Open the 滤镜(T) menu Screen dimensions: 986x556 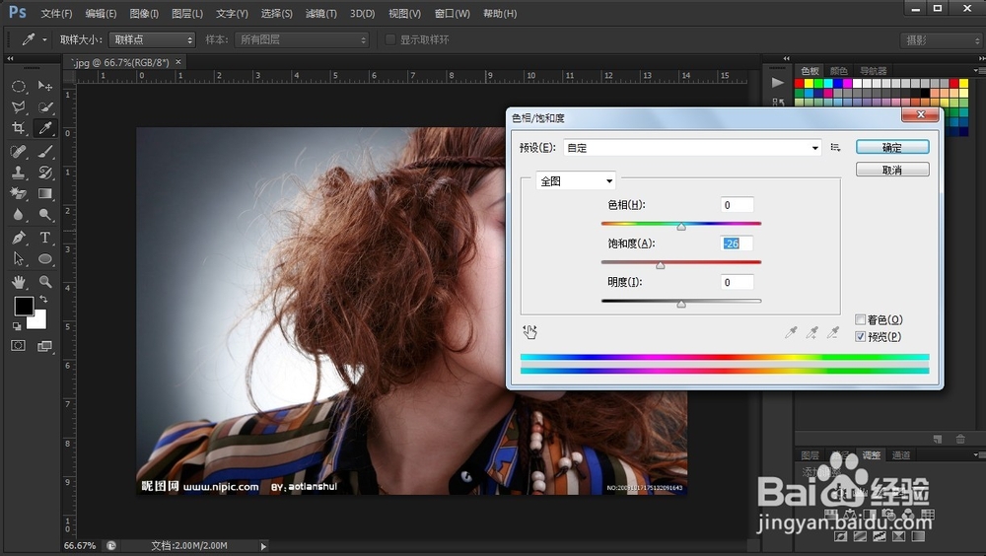[321, 13]
